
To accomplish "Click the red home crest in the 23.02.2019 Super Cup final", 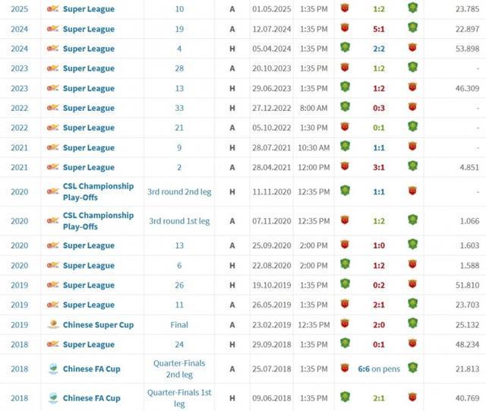I will [345, 324].
